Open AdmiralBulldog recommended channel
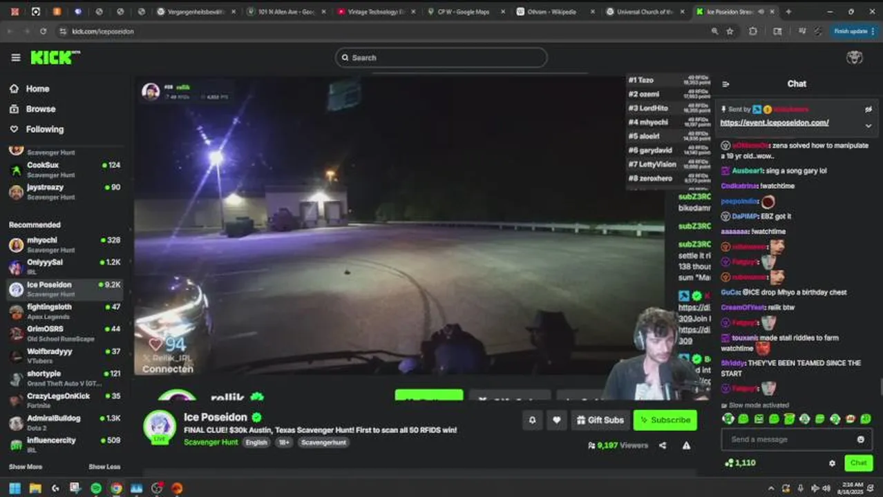The height and width of the screenshot is (497, 883). click(65, 422)
